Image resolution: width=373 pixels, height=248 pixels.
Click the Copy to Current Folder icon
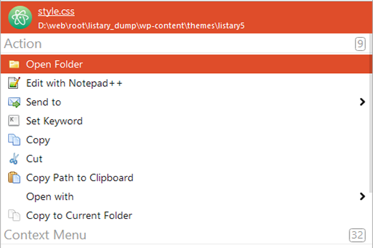point(14,216)
